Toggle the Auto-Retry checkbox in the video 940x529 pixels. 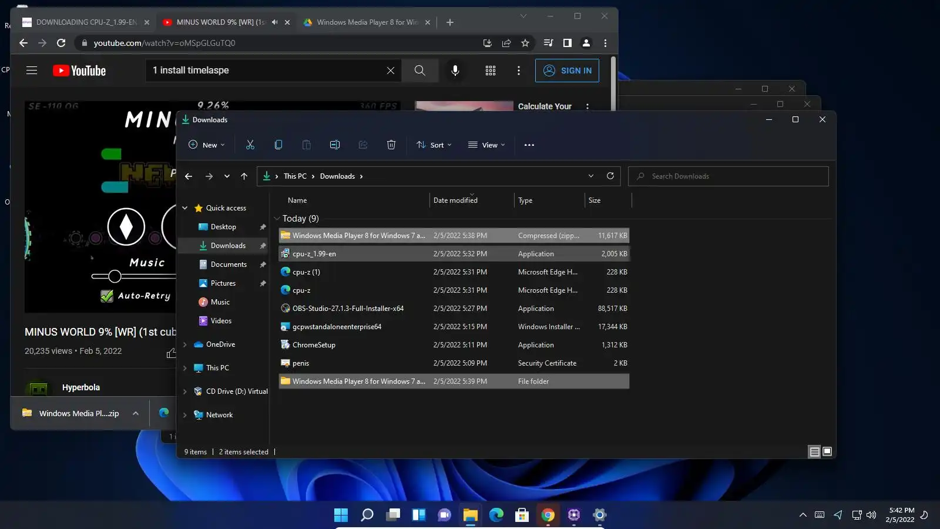107,296
